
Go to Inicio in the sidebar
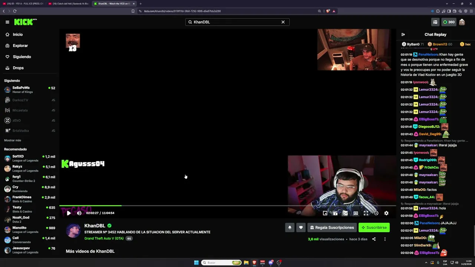tap(30, 34)
